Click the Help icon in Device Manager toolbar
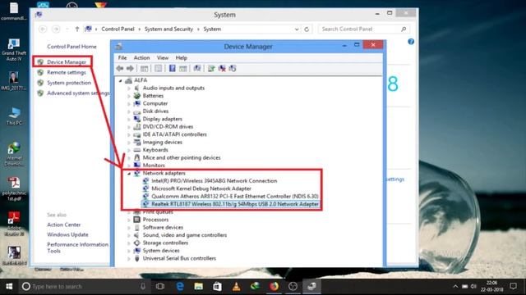The height and width of the screenshot is (295, 526). click(x=172, y=69)
